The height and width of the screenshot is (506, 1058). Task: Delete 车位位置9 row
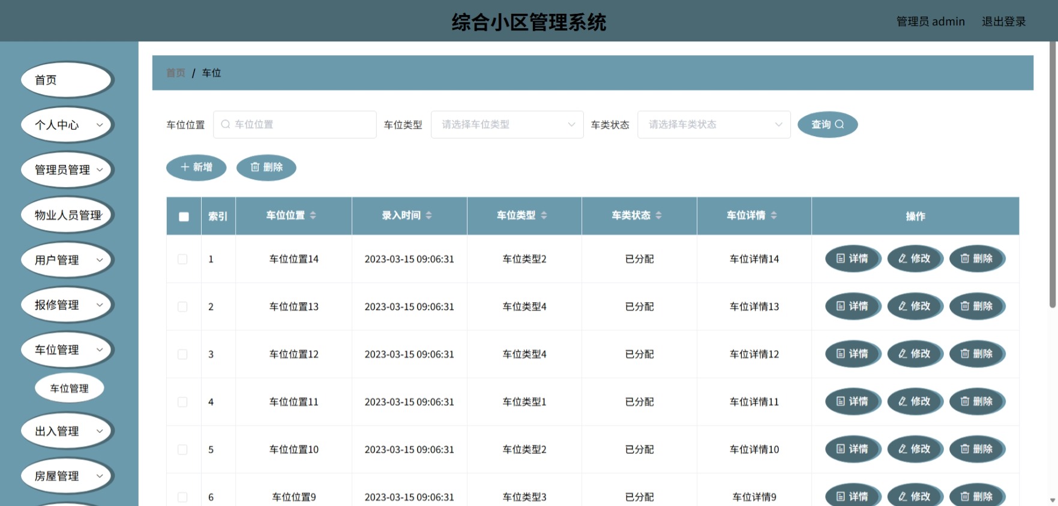977,496
